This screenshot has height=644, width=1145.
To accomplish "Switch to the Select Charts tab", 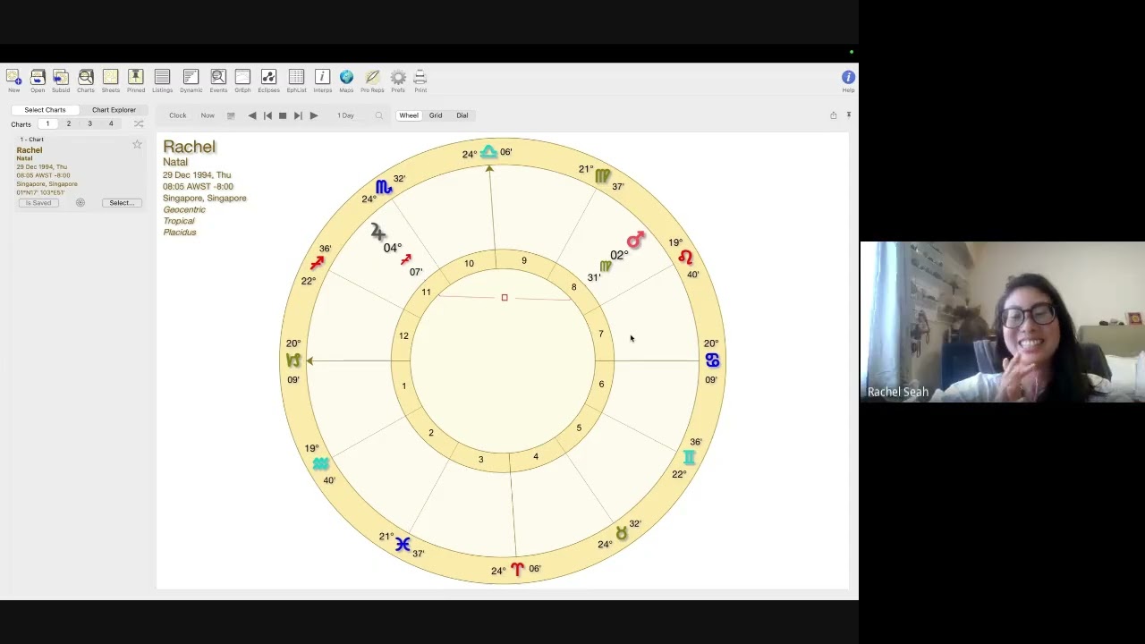I will click(x=45, y=110).
